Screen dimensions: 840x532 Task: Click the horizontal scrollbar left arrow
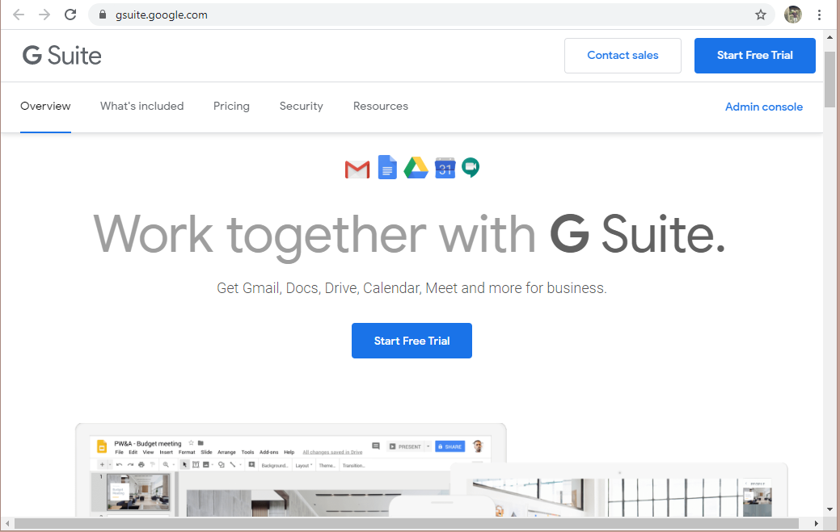pyautogui.click(x=7, y=523)
